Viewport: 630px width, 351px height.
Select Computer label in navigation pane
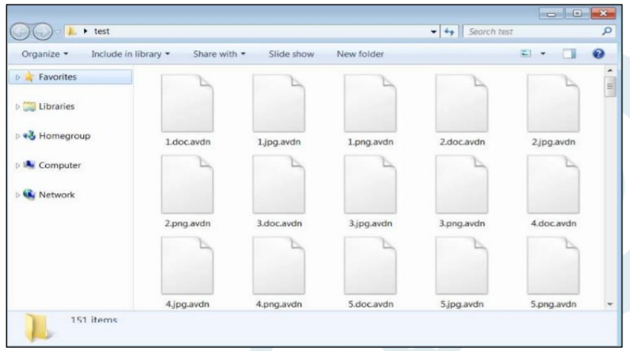[60, 166]
